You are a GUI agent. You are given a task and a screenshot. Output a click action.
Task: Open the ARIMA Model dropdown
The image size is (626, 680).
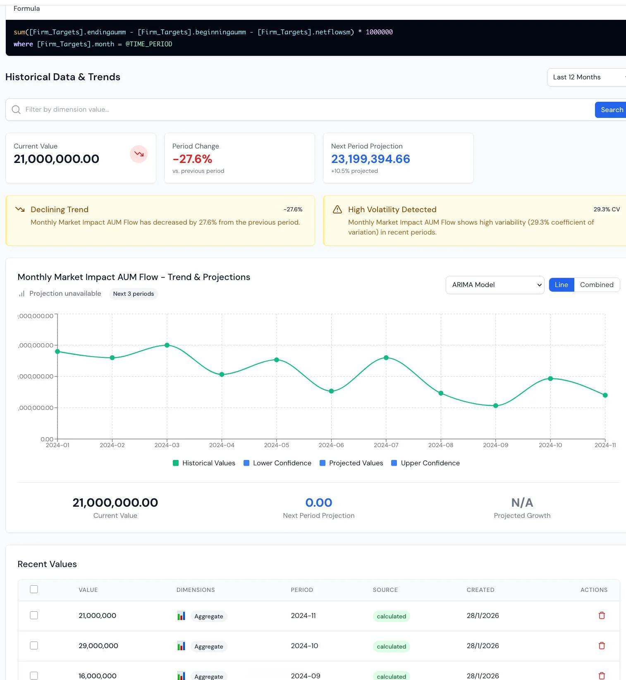point(495,285)
